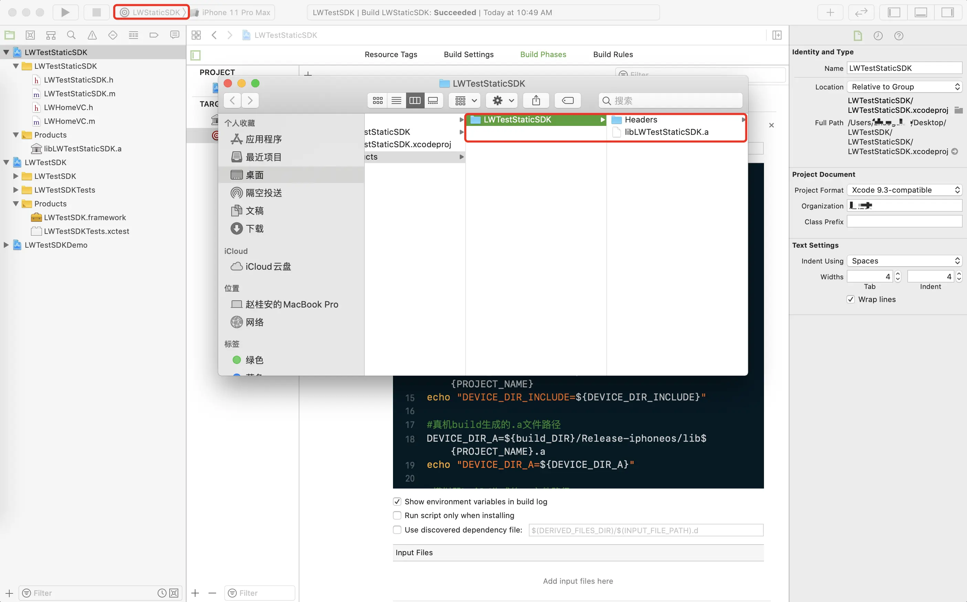Image resolution: width=967 pixels, height=602 pixels.
Task: Enable Use discovered dependency file
Action: (x=397, y=529)
